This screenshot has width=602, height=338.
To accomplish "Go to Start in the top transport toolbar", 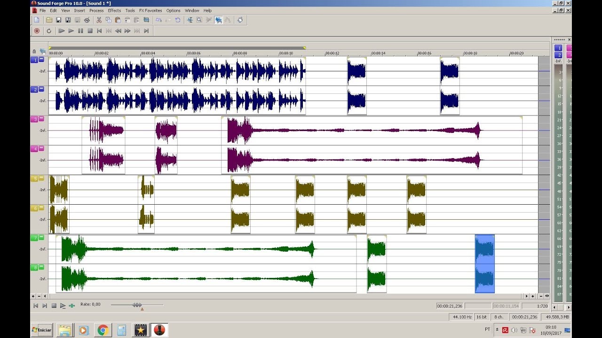I will (99, 31).
